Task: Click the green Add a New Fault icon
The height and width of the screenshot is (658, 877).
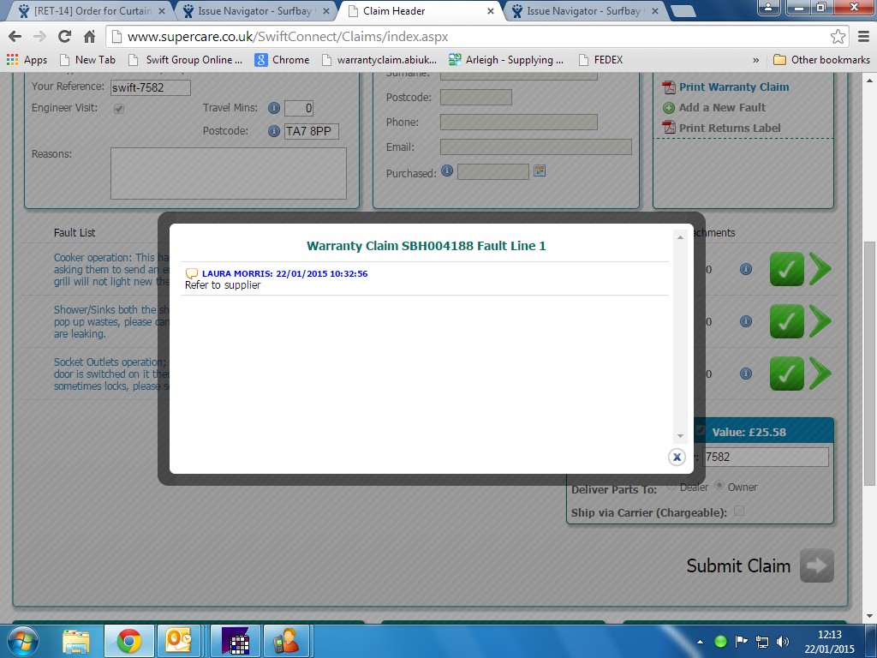Action: pos(669,108)
